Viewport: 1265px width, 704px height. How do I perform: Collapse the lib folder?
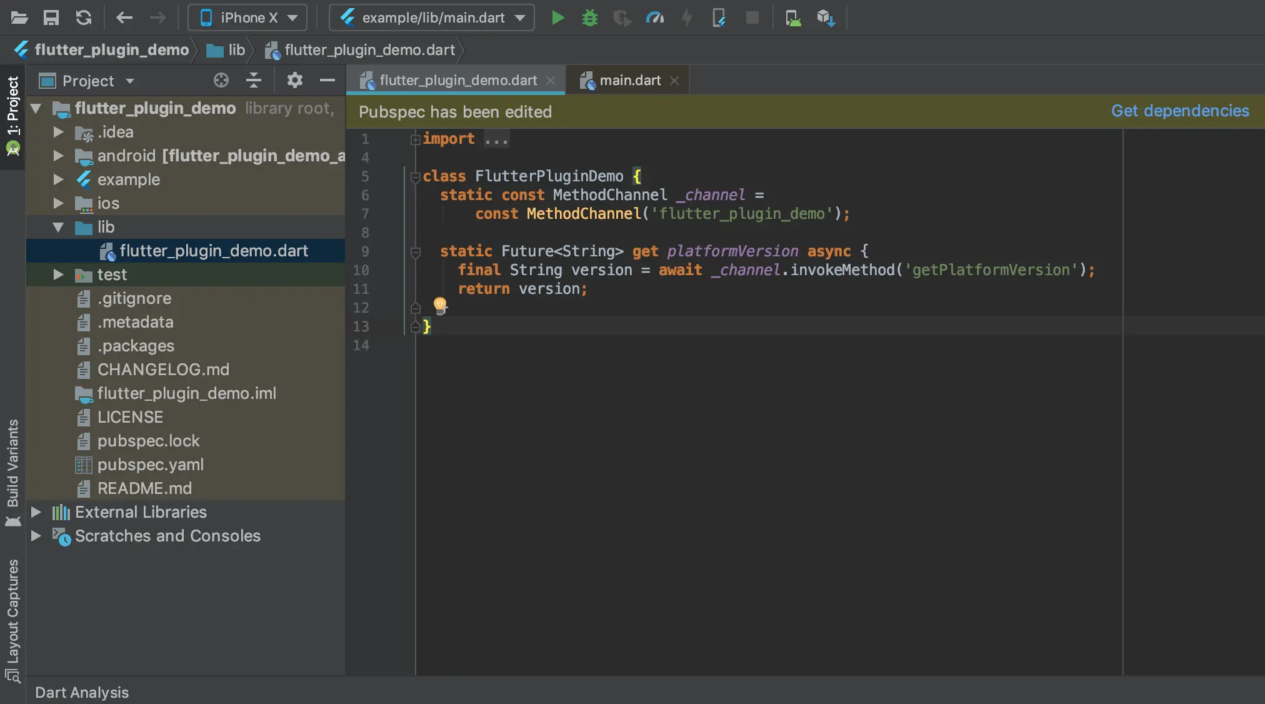pos(58,227)
